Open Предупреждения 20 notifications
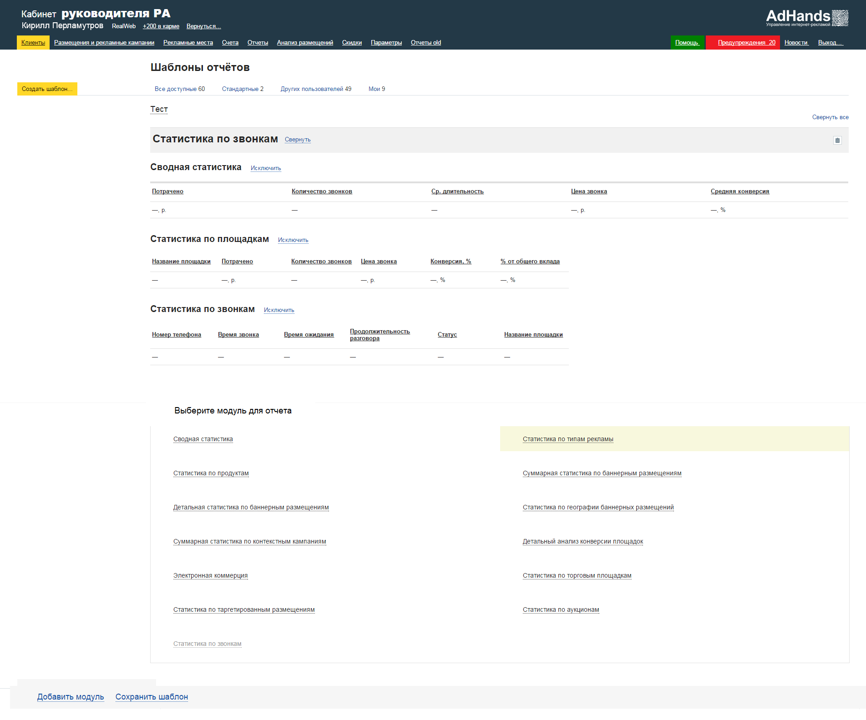This screenshot has height=720, width=866. [746, 43]
